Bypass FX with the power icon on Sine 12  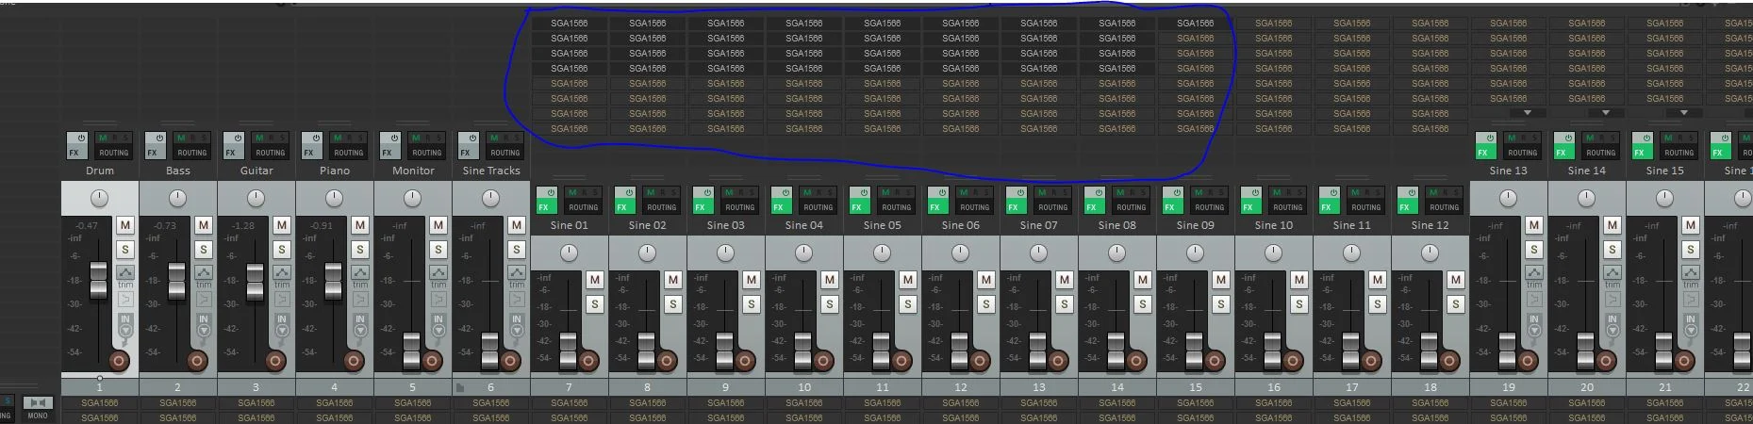tap(1412, 193)
